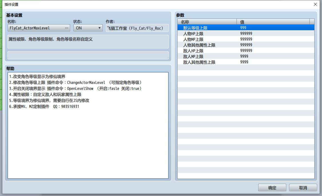Viewport: 322px width, 196px height.
Task: Click help line 1.改变角色等级显示为修仙境界
Action: click(37, 76)
